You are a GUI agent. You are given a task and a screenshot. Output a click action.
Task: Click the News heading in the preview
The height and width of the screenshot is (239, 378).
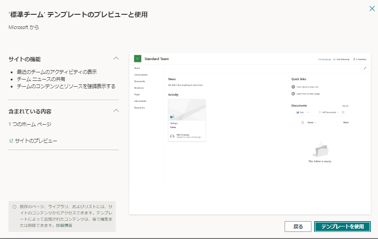[x=172, y=79]
